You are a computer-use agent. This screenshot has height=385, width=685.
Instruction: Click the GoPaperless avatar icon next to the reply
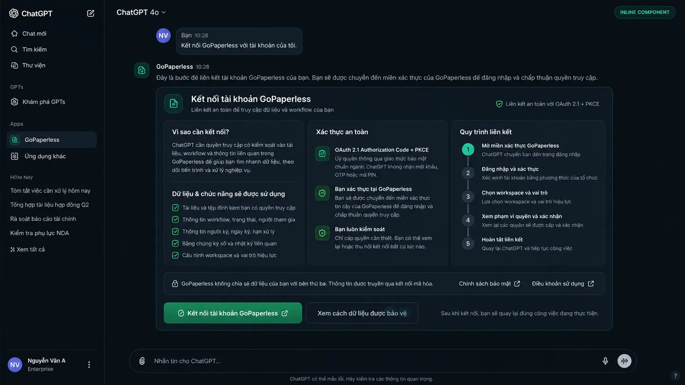click(x=142, y=70)
